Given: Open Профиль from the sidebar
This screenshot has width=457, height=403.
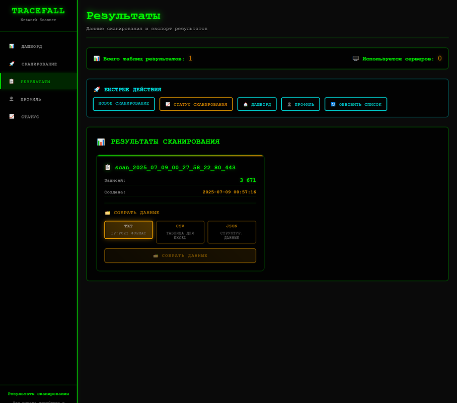Looking at the screenshot, I should click(x=38, y=99).
